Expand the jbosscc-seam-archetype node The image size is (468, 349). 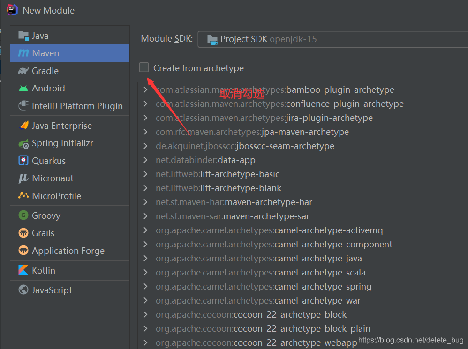145,146
